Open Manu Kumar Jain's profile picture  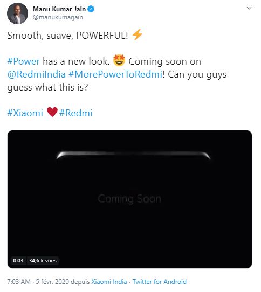[17, 13]
